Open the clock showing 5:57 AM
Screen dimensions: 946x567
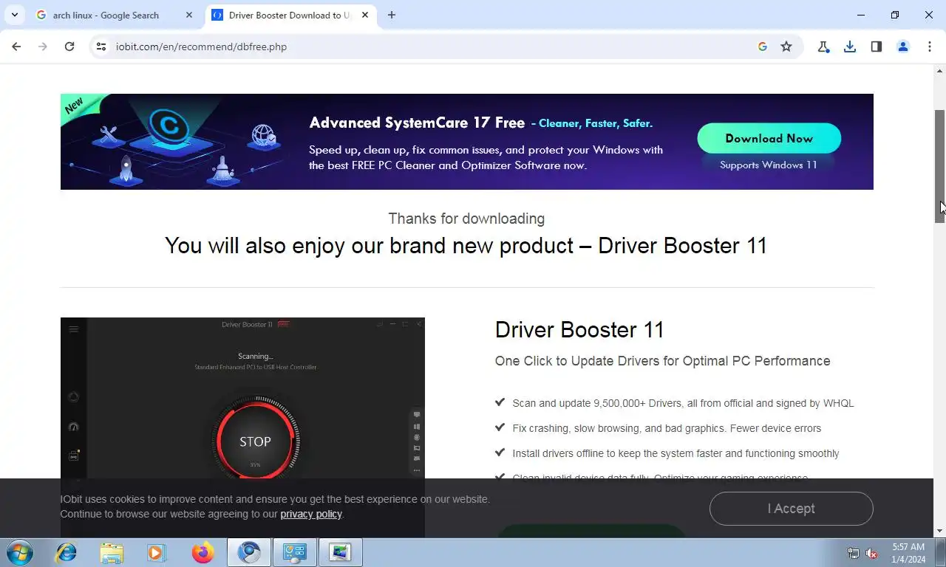pyautogui.click(x=908, y=553)
